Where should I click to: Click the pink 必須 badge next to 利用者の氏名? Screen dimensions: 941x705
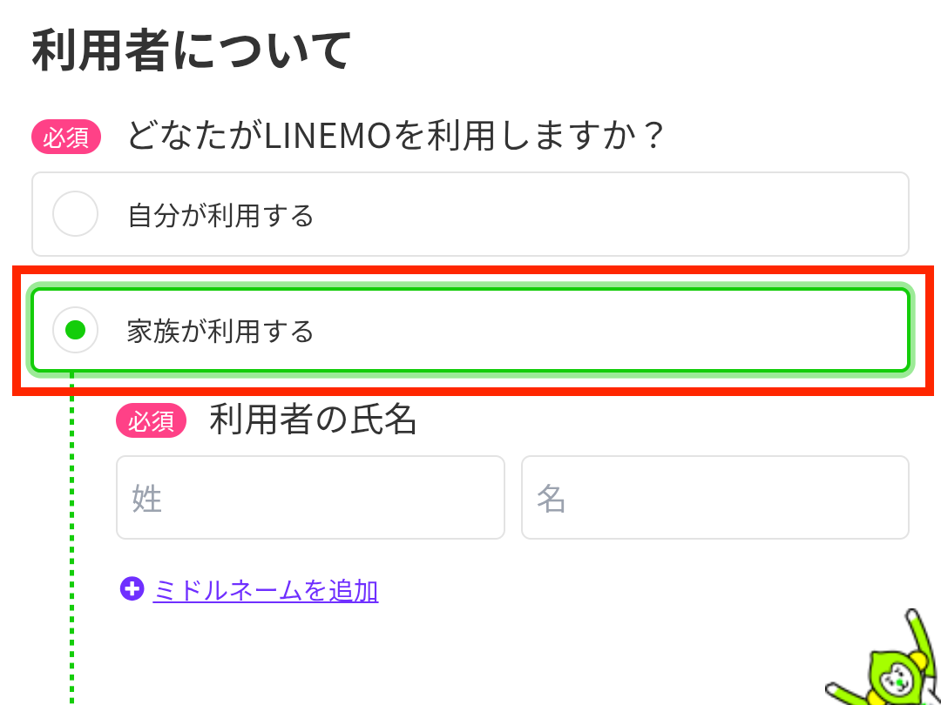coord(150,420)
